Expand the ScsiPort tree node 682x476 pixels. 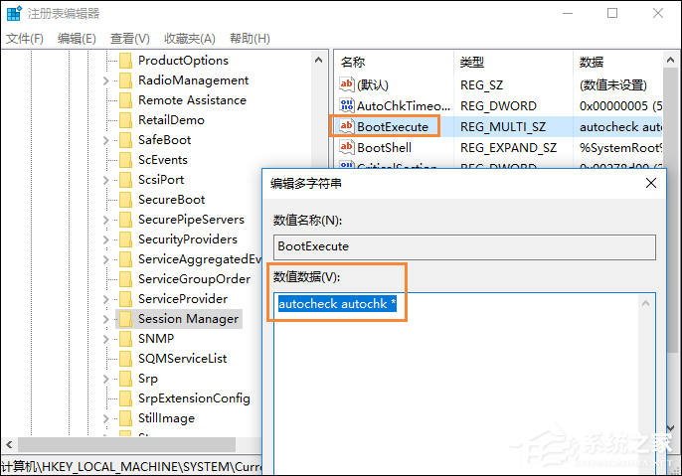[105, 180]
